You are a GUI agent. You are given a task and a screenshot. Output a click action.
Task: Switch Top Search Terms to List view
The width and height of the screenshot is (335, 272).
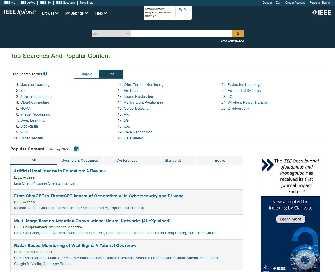click(111, 74)
